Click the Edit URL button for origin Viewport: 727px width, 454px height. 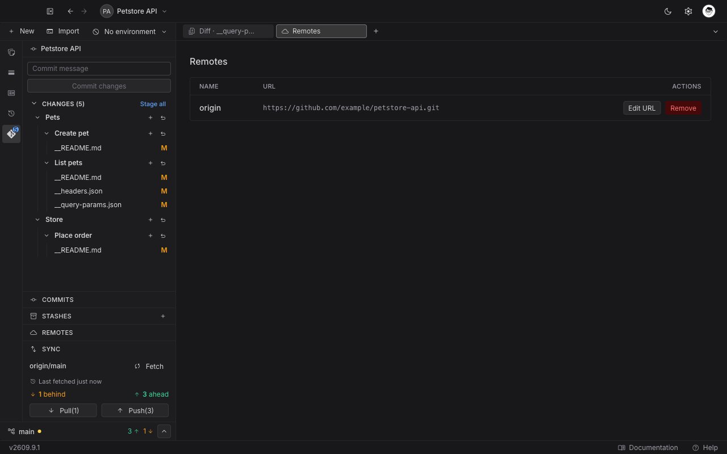(x=642, y=108)
